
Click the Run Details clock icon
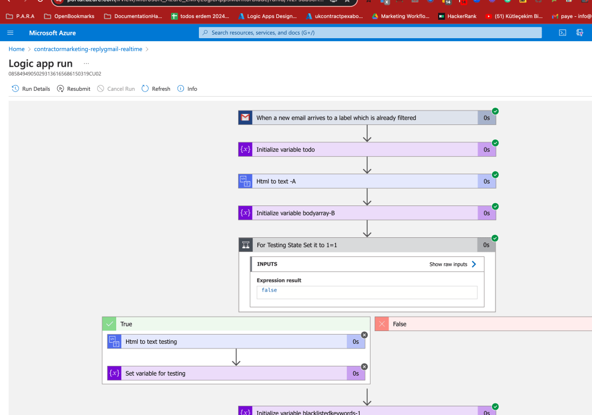pos(15,89)
